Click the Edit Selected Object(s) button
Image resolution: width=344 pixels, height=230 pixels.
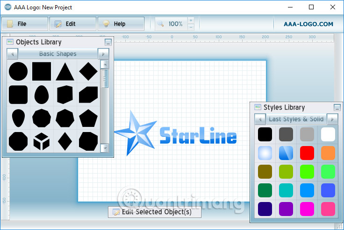click(155, 212)
